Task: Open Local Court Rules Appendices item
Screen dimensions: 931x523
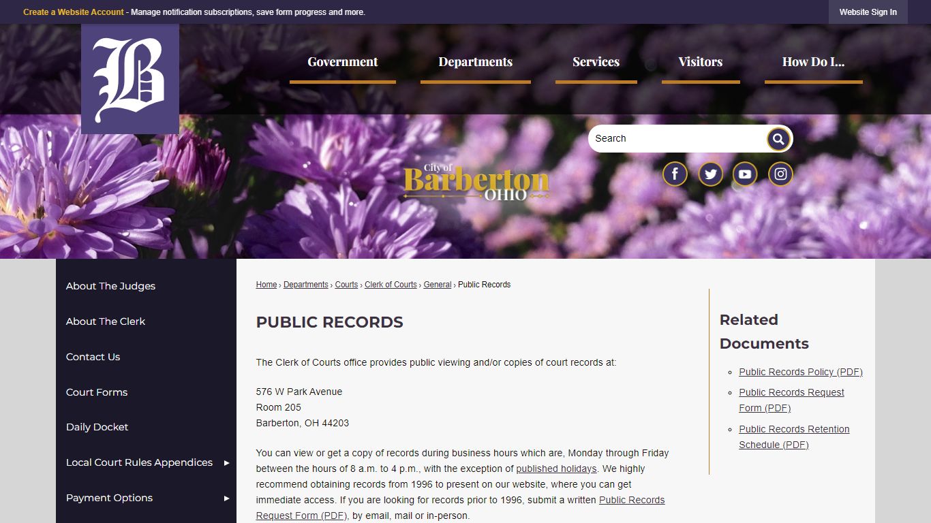Action: click(139, 462)
